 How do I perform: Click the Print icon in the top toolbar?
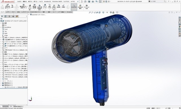93,2
